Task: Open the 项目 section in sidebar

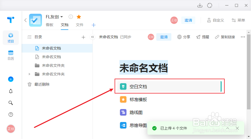Action: (11, 38)
